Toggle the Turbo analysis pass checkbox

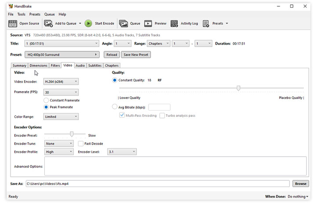[162, 116]
